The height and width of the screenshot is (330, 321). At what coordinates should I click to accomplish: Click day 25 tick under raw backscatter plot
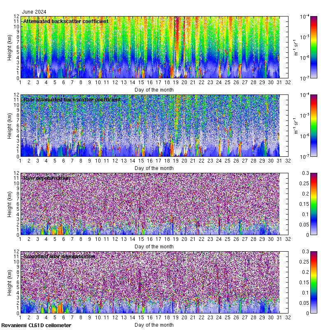pyautogui.click(x=228, y=161)
